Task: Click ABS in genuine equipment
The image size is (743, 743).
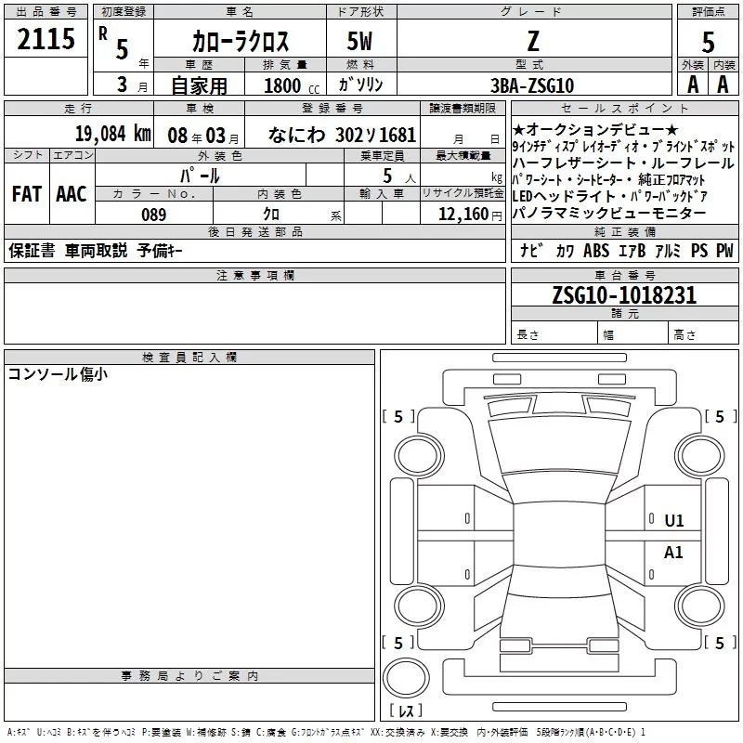Action: [596, 251]
